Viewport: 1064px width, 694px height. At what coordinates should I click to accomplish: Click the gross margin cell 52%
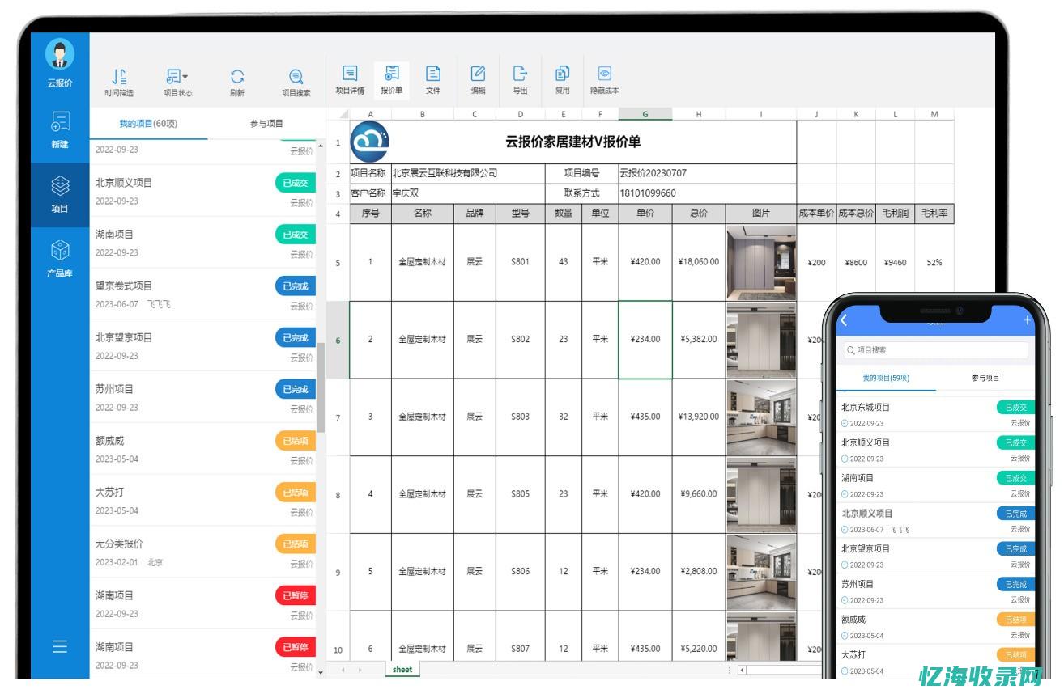(x=934, y=262)
